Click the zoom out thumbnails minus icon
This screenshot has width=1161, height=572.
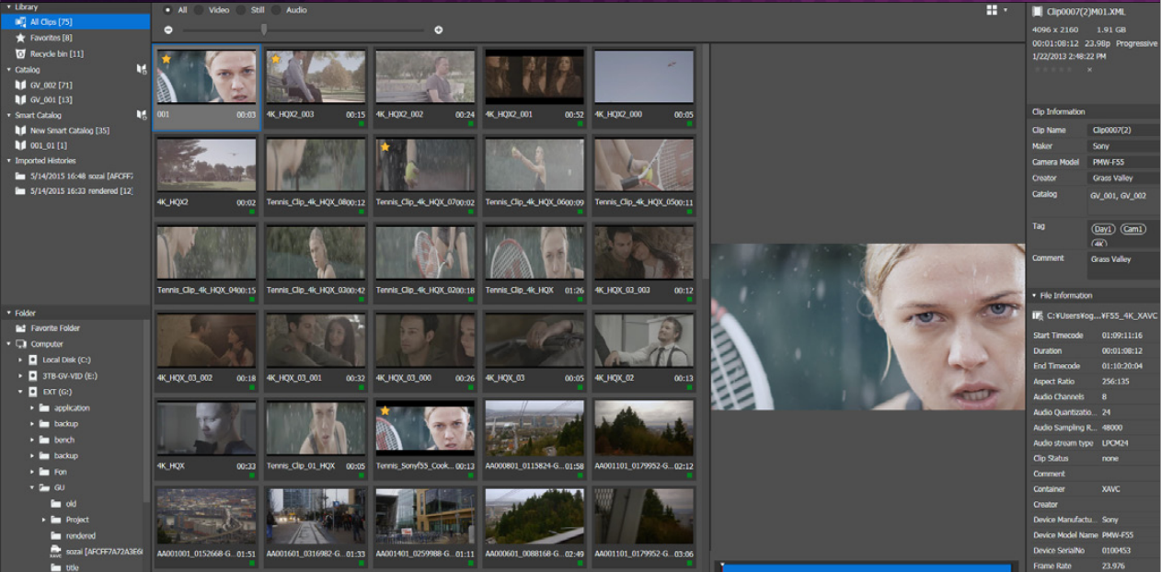click(168, 29)
